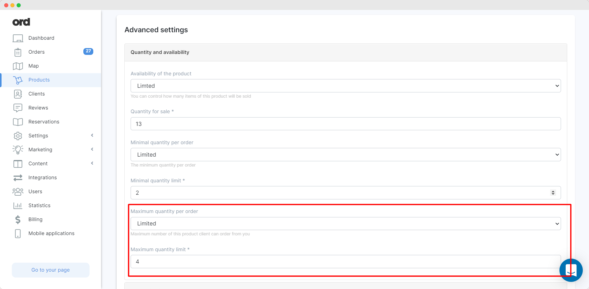Click the Quantity and availability header
Viewport: 589px width, 289px height.
point(346,52)
